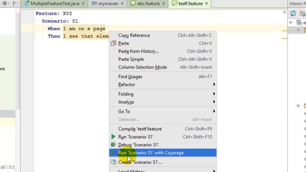Choose Paste from context menu

[163, 43]
